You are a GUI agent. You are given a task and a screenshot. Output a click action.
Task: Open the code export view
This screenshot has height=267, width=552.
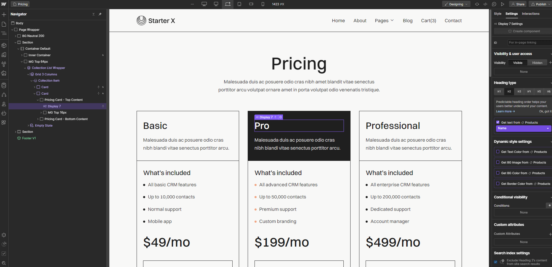(485, 4)
